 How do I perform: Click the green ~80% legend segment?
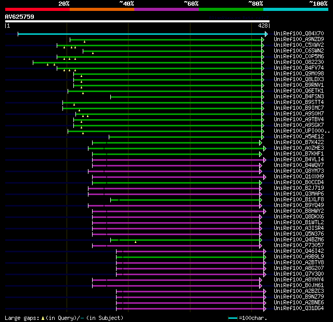pos(231,9)
